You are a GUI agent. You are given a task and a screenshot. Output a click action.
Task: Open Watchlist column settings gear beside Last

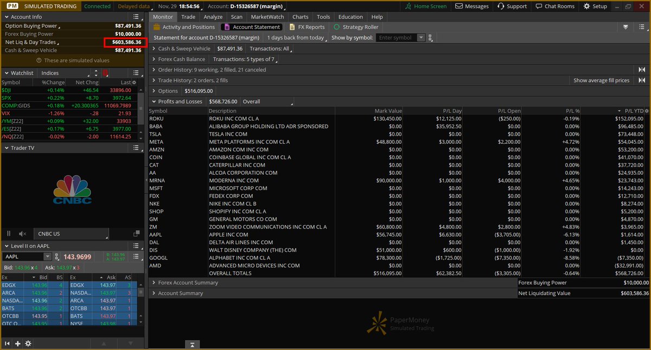click(134, 82)
